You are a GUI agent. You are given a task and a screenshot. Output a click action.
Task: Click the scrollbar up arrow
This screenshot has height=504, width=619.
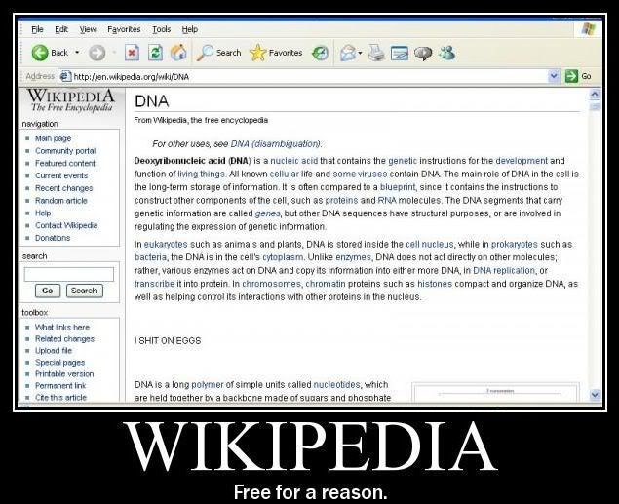point(595,95)
